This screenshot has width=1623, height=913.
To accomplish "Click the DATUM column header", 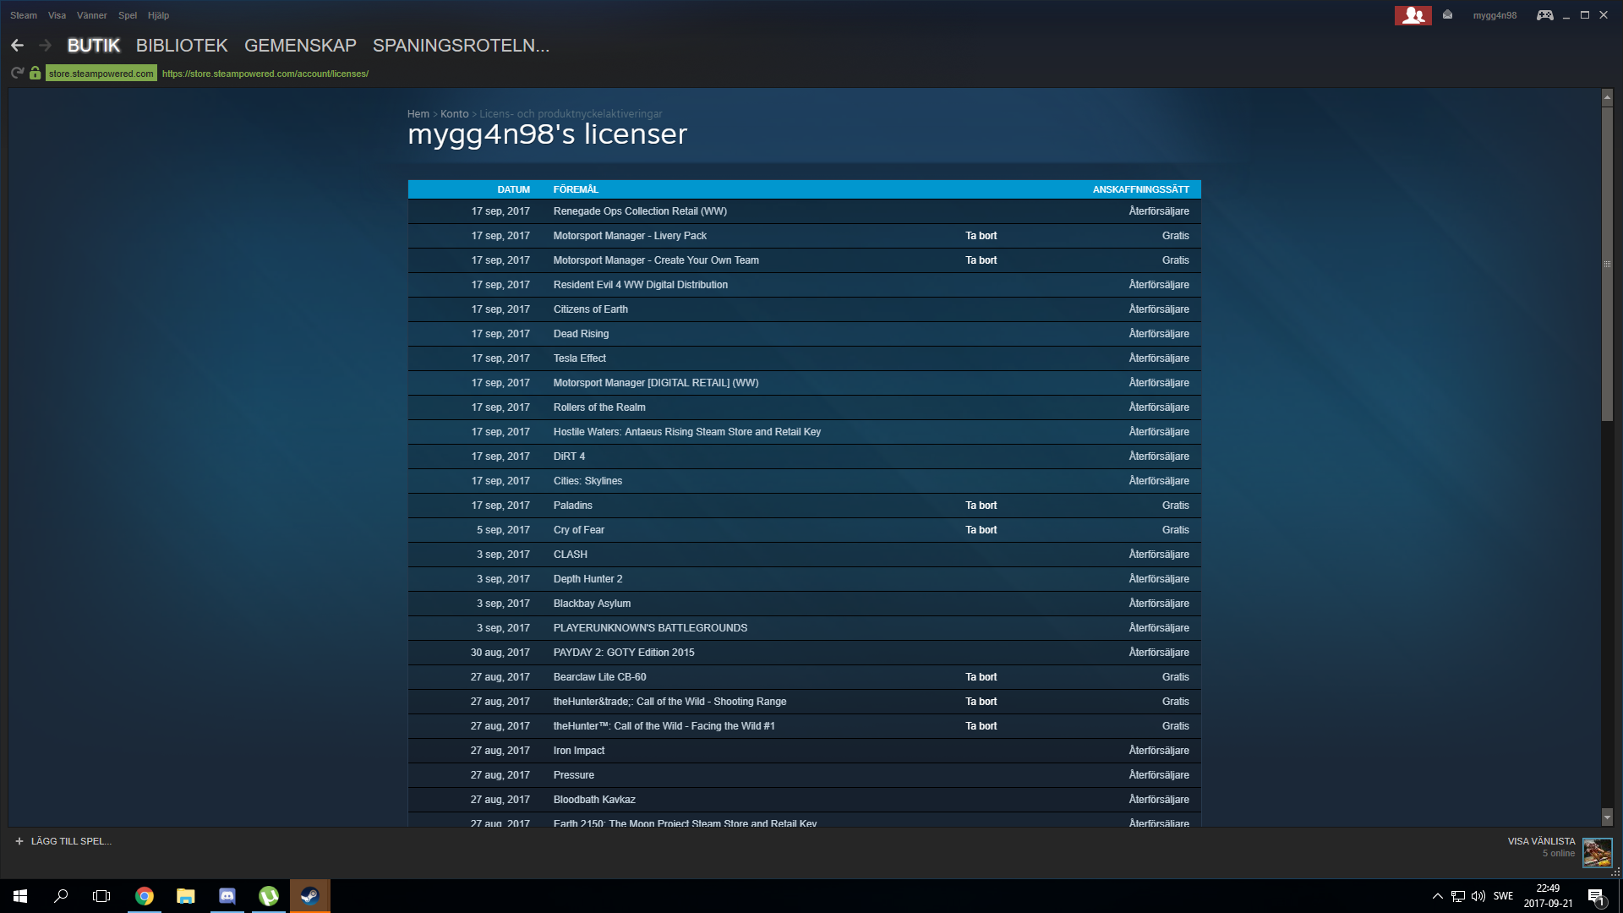I will tap(513, 189).
